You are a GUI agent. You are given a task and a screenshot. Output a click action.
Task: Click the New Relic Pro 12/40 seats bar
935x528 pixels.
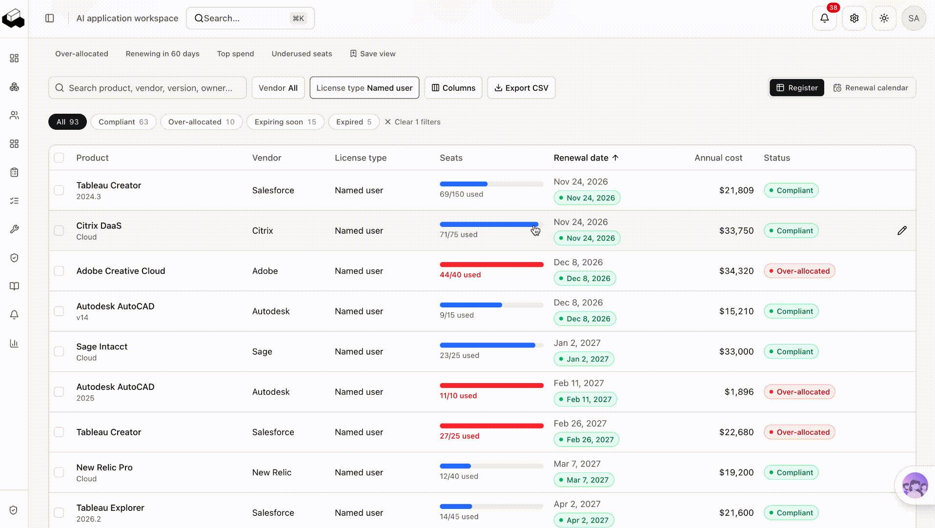(491, 466)
